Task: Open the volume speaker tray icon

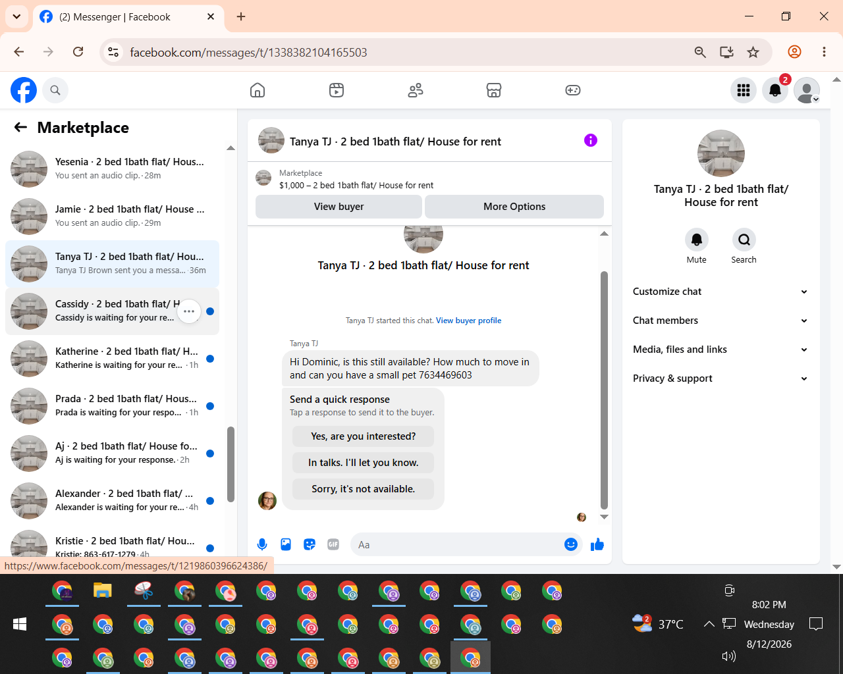Action: click(728, 656)
